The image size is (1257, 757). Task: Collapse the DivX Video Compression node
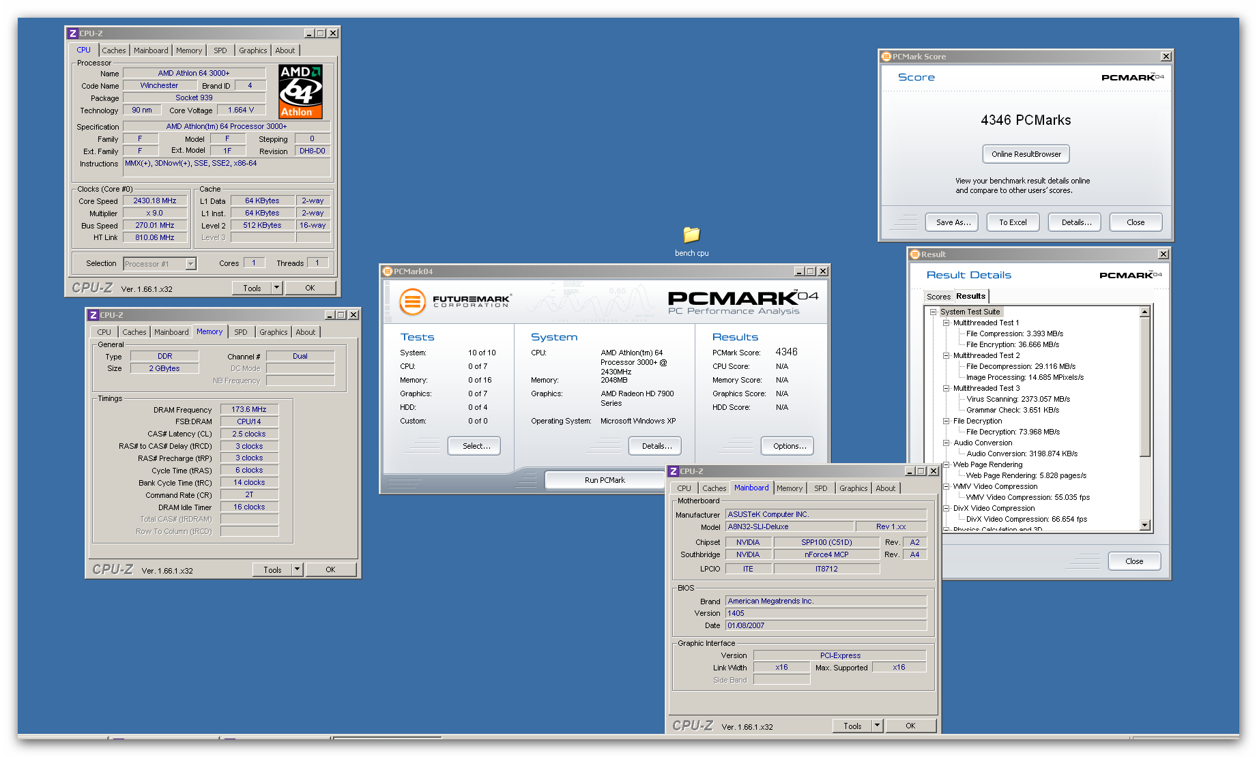coord(946,508)
